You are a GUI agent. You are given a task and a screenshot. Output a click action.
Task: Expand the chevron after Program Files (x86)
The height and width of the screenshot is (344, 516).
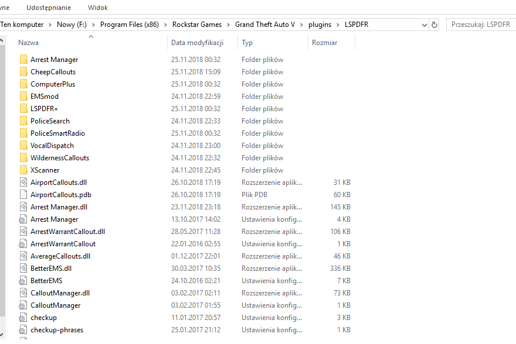165,25
